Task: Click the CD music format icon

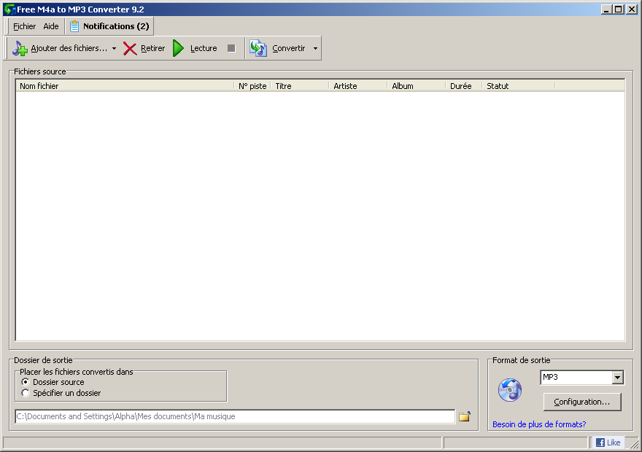Action: [510, 390]
